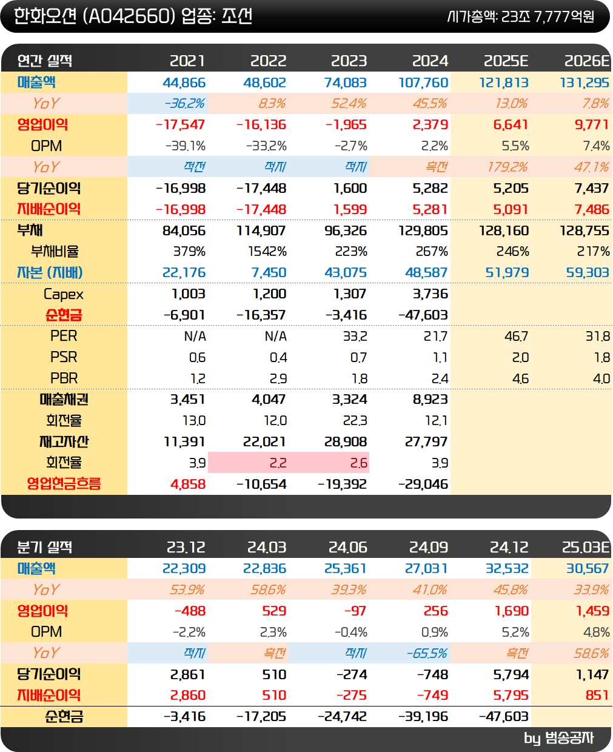613x752 pixels.
Task: Click quarterly net cash -17,205
Action: point(261,717)
